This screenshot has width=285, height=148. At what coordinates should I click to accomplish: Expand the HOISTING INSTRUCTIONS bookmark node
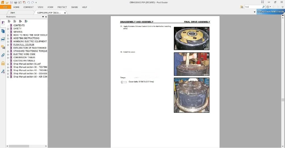8,38
